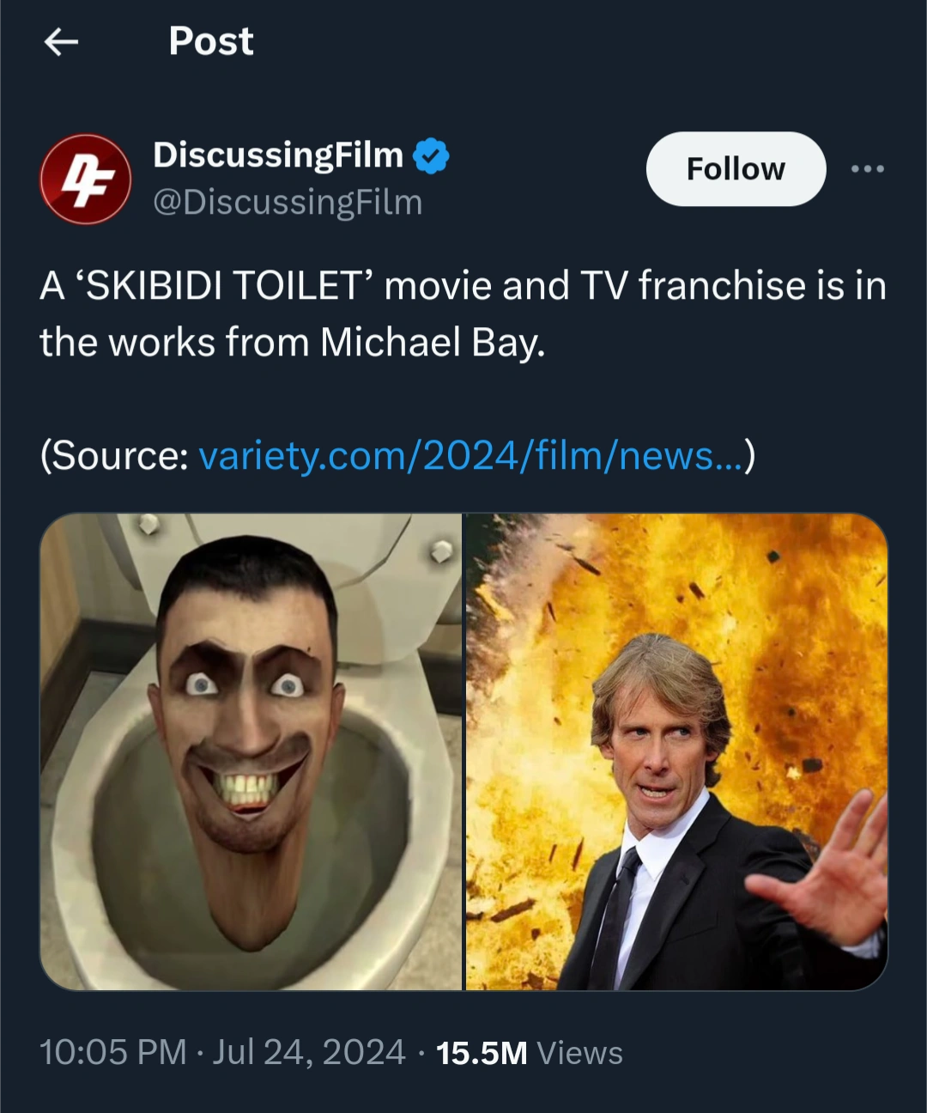Tap the word Views in footer

click(579, 1053)
